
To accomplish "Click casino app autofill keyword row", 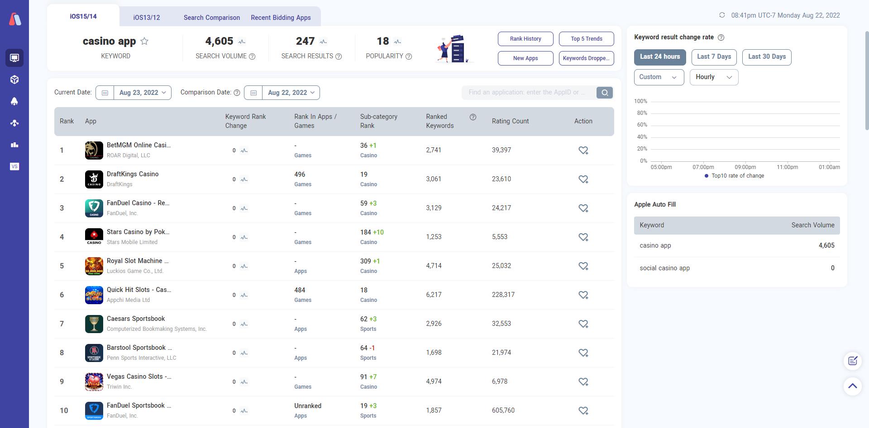I will (737, 246).
